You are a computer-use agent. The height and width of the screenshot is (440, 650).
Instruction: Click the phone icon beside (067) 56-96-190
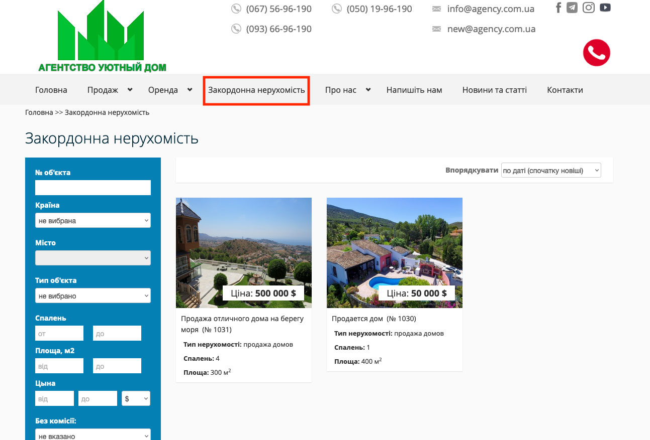236,9
